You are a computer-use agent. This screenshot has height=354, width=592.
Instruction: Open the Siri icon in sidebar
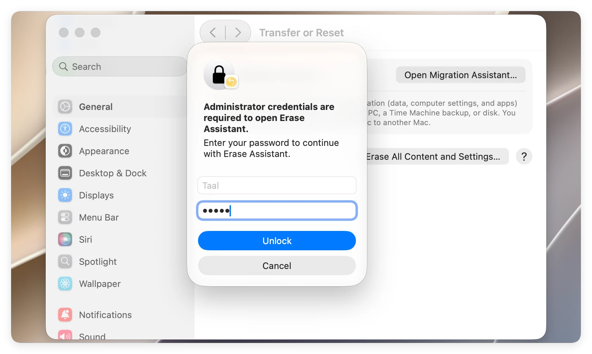(65, 239)
